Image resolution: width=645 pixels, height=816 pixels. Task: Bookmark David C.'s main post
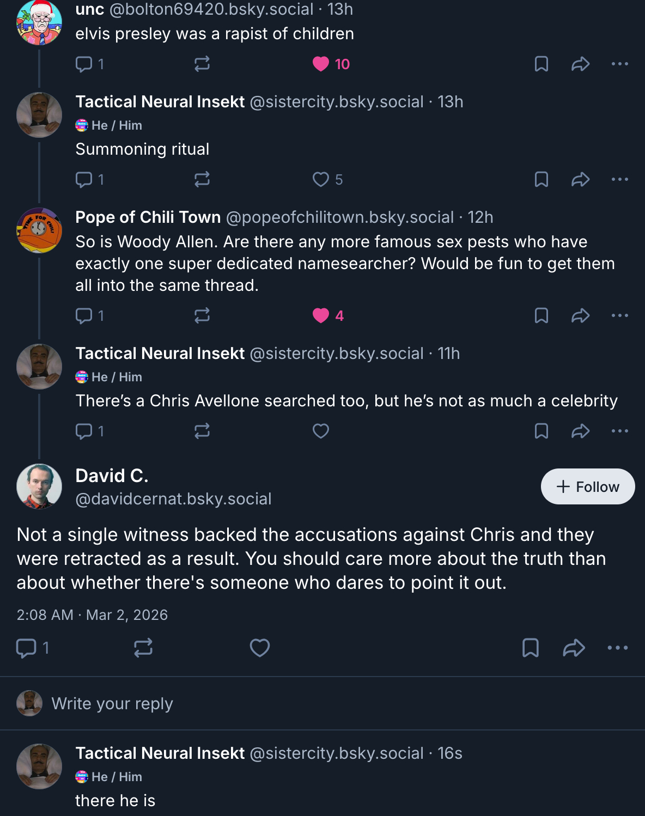pos(531,648)
